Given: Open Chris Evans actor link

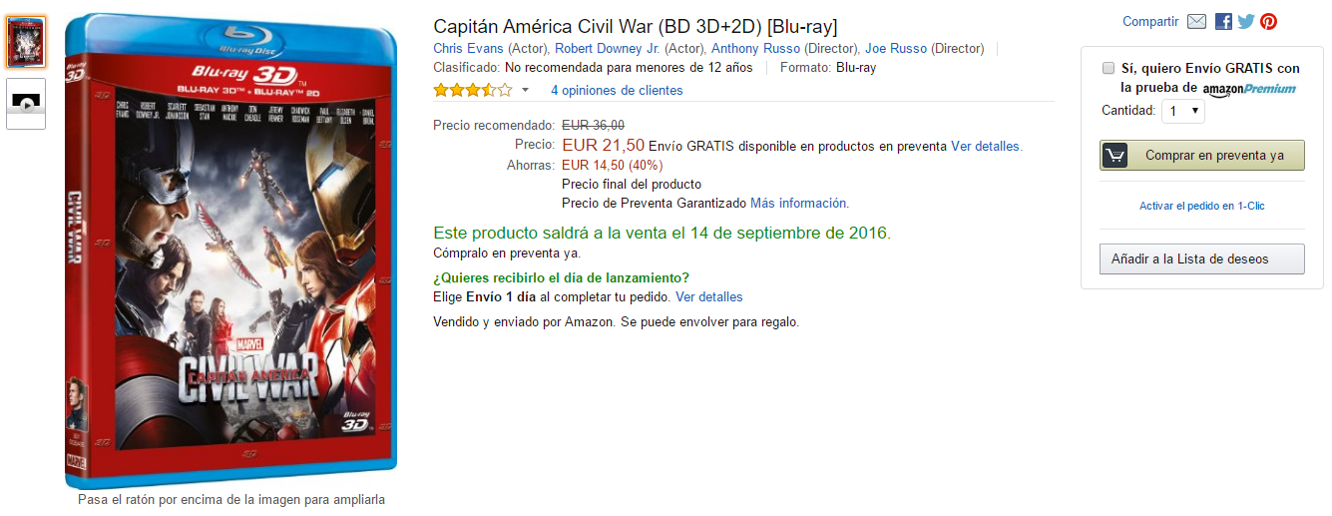Looking at the screenshot, I should click(x=468, y=48).
